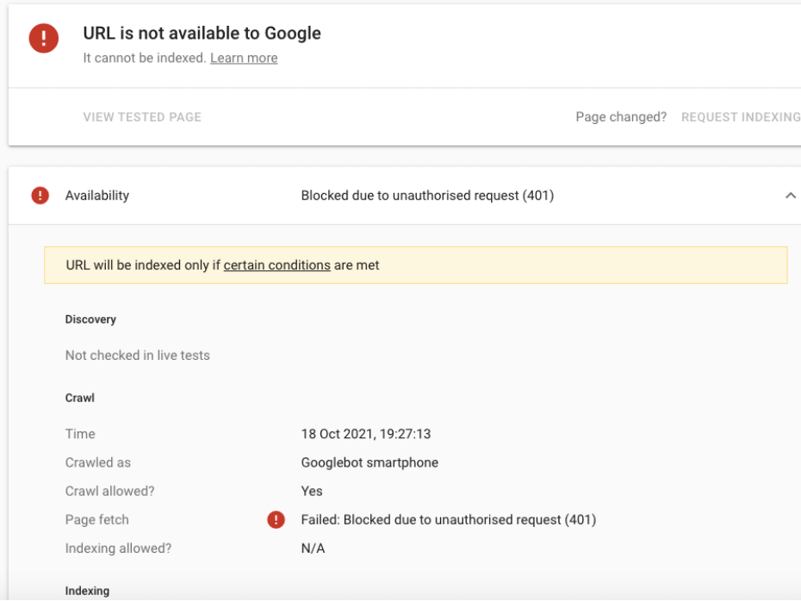Click 'Not checked in live tests' text

point(138,356)
